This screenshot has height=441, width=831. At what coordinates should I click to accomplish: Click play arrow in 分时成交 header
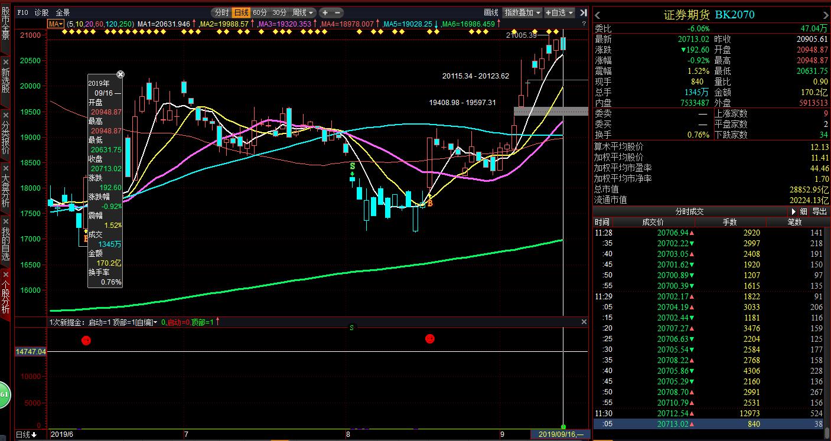click(x=793, y=211)
